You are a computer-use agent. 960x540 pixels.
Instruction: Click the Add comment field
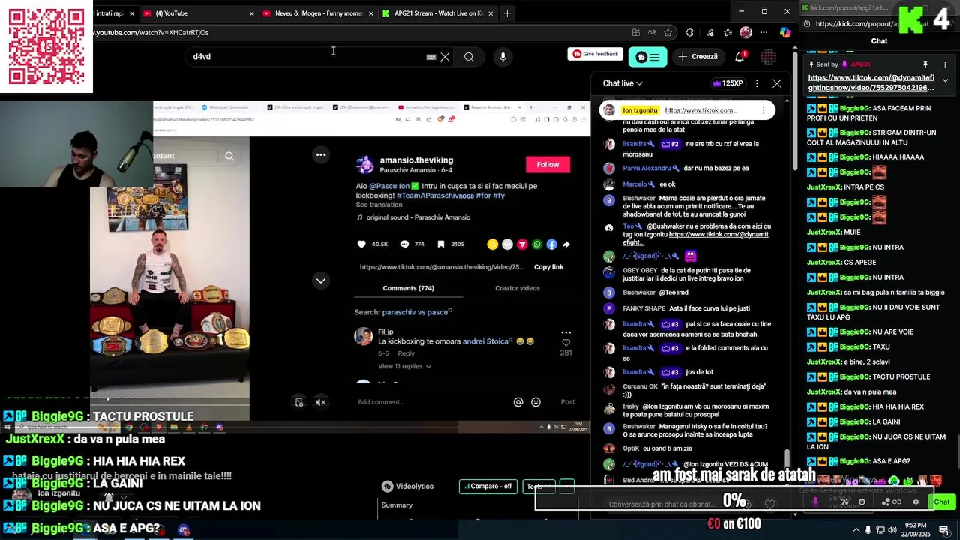(431, 402)
